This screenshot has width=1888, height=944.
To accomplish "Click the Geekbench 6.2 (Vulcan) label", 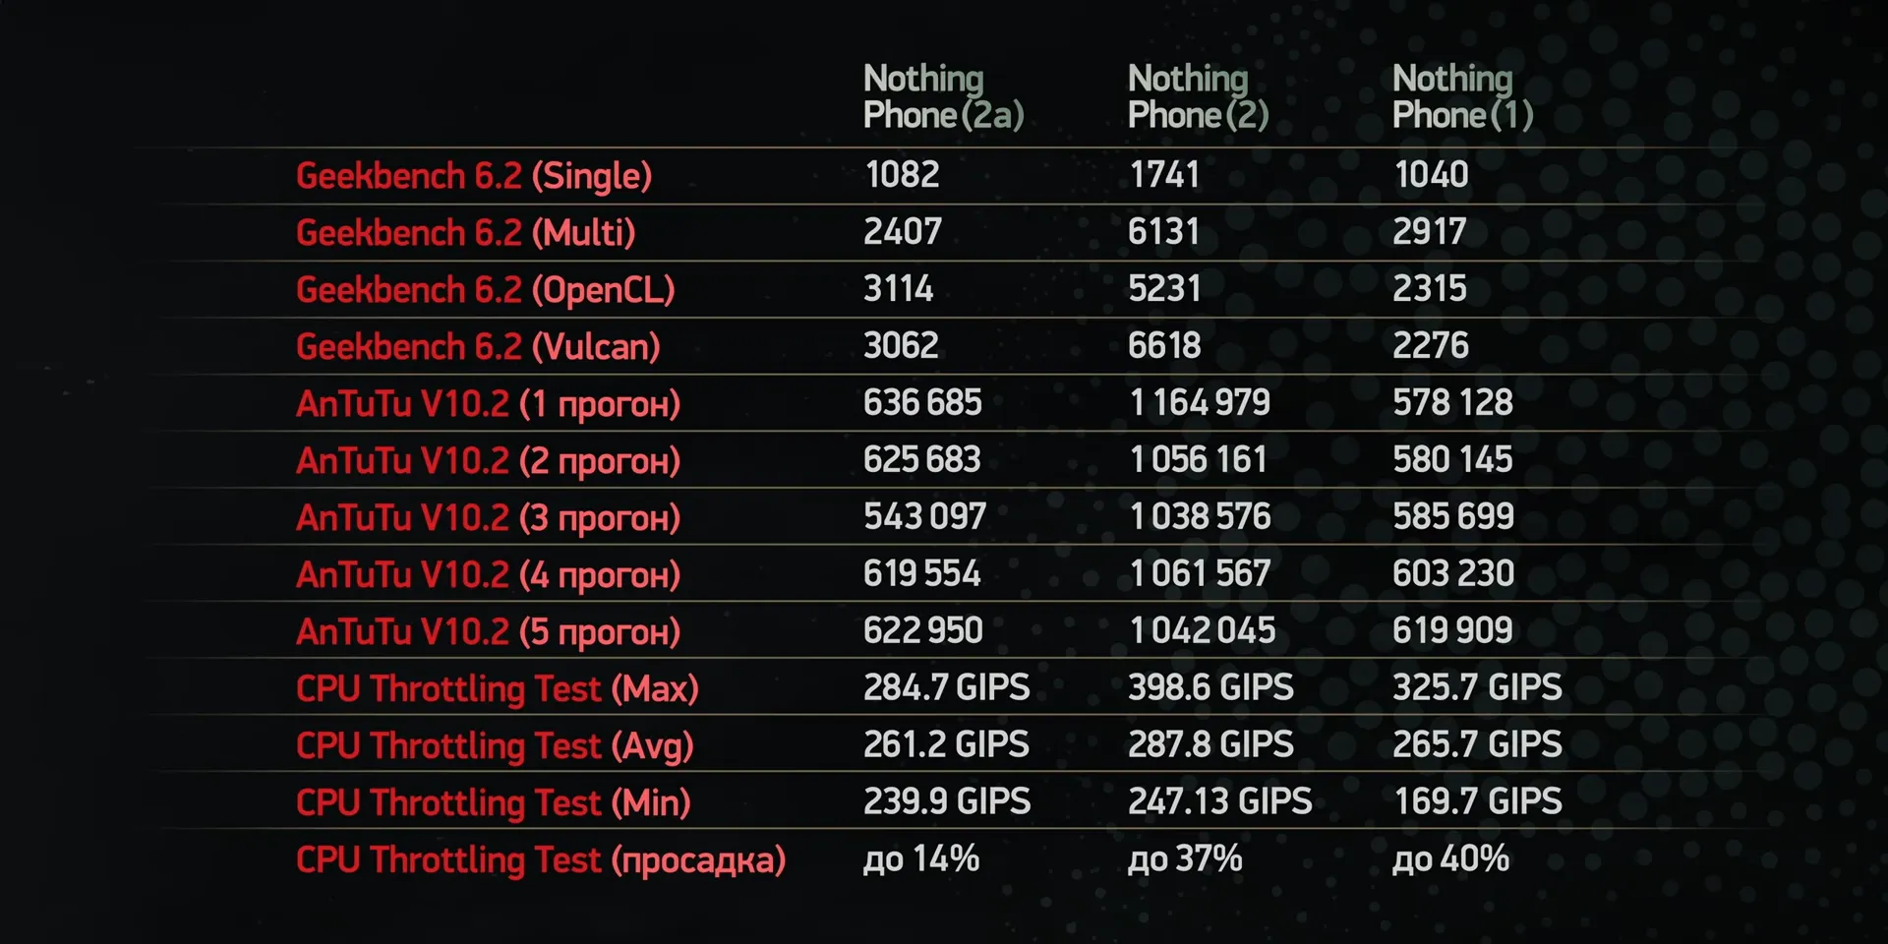I will coord(478,347).
